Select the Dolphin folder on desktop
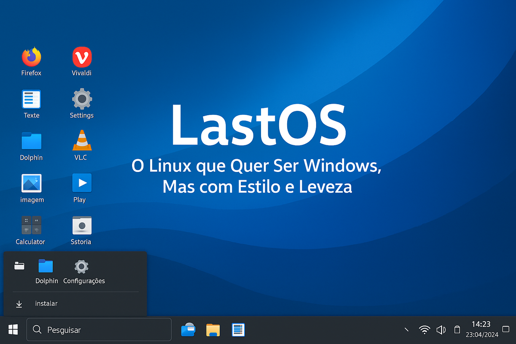The height and width of the screenshot is (344, 516). pyautogui.click(x=31, y=141)
